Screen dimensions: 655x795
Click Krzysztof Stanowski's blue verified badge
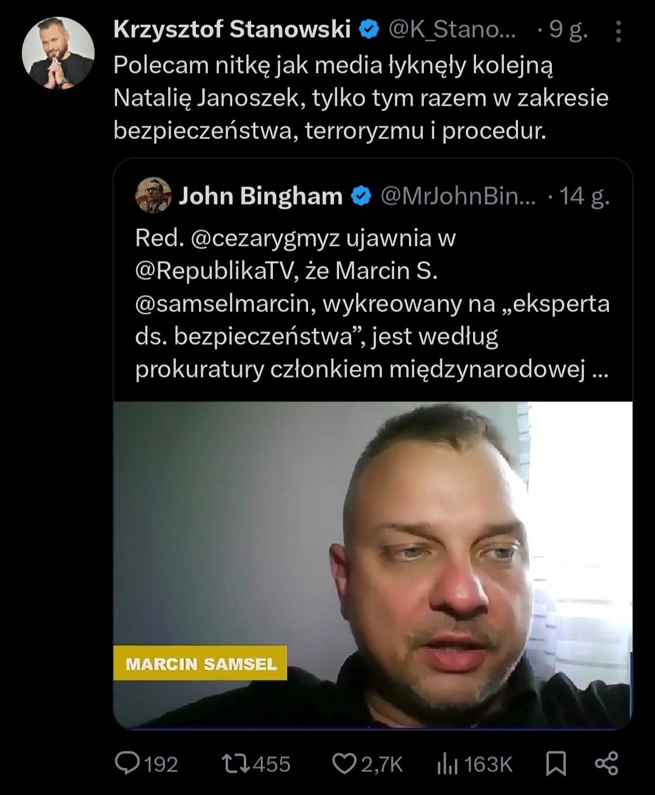[x=369, y=29]
